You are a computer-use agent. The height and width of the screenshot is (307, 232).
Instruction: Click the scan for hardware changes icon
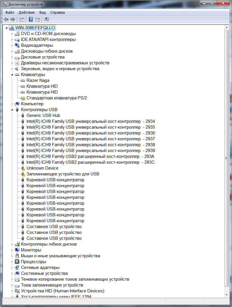pos(46,20)
